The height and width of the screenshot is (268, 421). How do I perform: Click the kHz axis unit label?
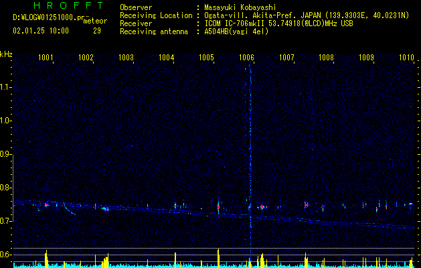6,54
